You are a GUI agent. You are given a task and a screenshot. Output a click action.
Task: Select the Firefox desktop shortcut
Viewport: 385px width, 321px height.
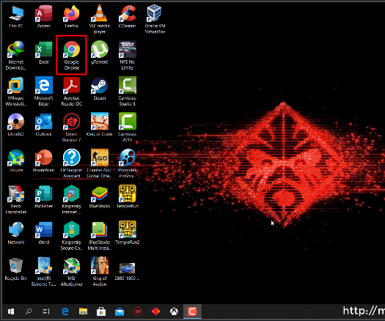click(x=72, y=17)
